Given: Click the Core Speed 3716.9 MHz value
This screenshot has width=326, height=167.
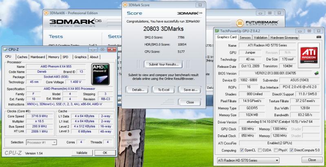Looking at the screenshot, I should (40, 116).
